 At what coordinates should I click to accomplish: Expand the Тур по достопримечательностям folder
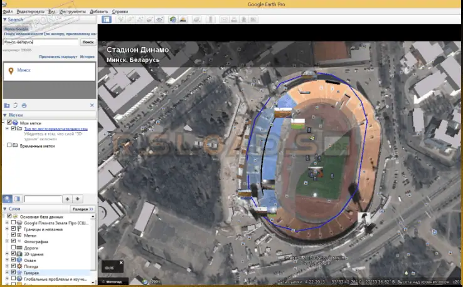(7, 128)
